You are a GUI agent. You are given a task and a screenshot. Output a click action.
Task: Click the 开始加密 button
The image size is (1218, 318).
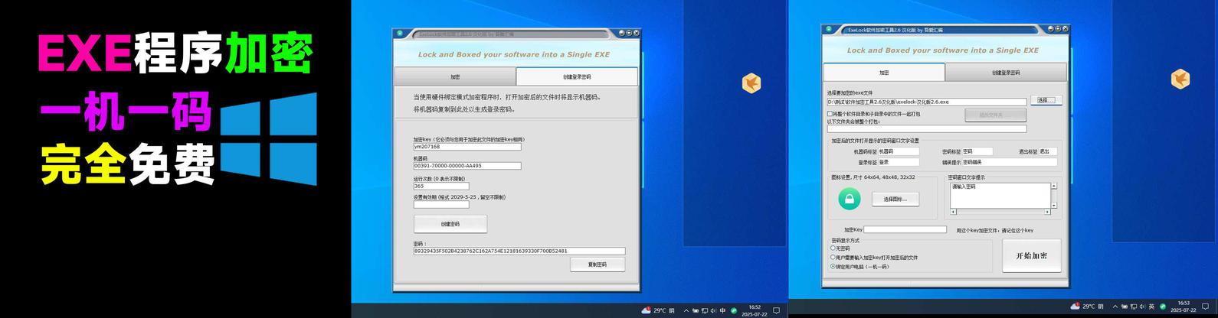click(x=1032, y=256)
